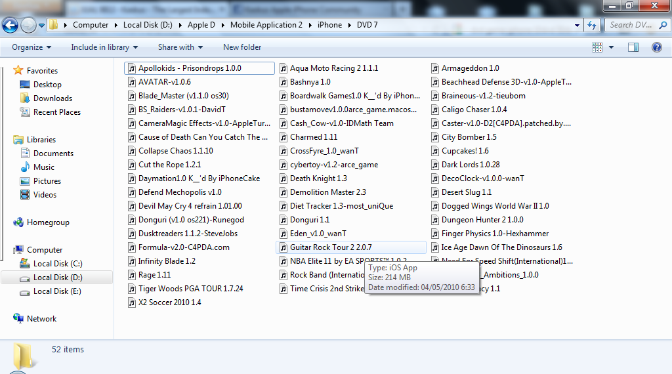Select the Dungeon Hunter 2 1.0.0 file icon
The image size is (672, 374).
pos(436,220)
